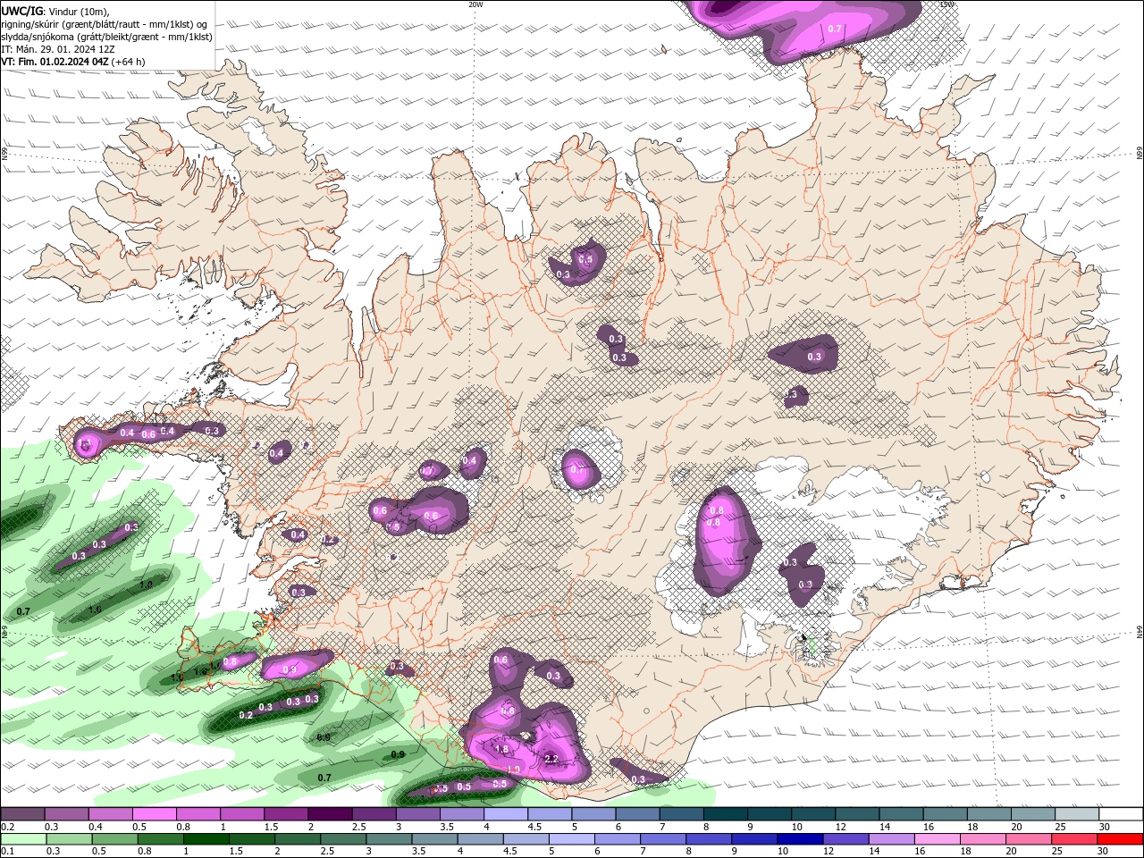Click the bright pink upper legend swatch between 0.5 and 0.8

[x=154, y=814]
